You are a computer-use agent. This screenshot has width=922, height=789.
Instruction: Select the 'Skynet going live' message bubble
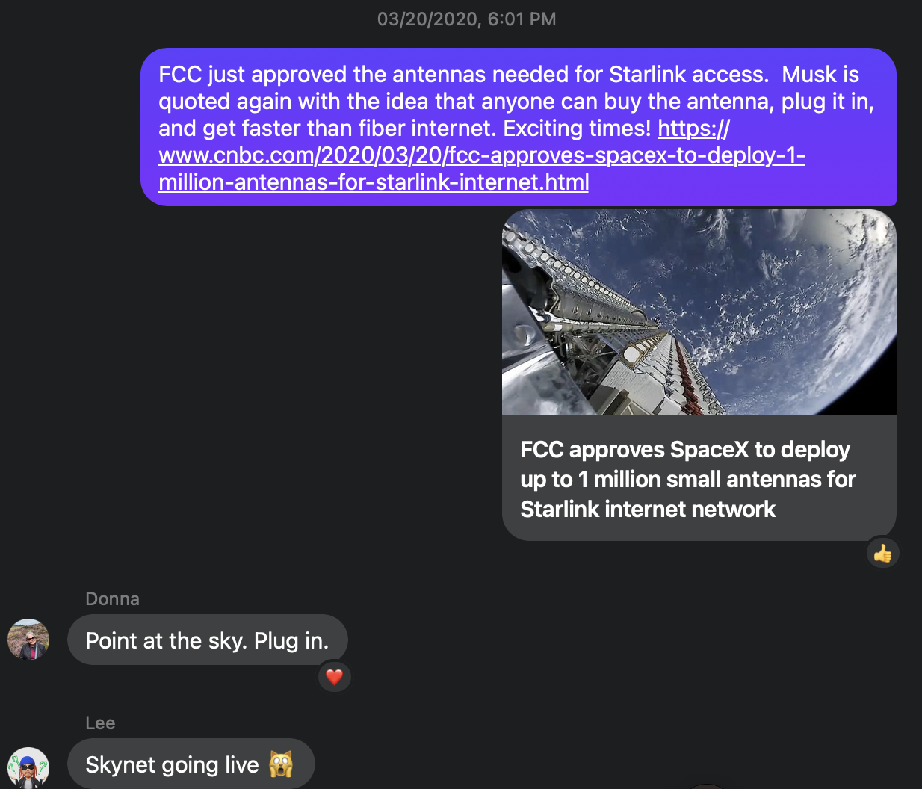(x=191, y=764)
